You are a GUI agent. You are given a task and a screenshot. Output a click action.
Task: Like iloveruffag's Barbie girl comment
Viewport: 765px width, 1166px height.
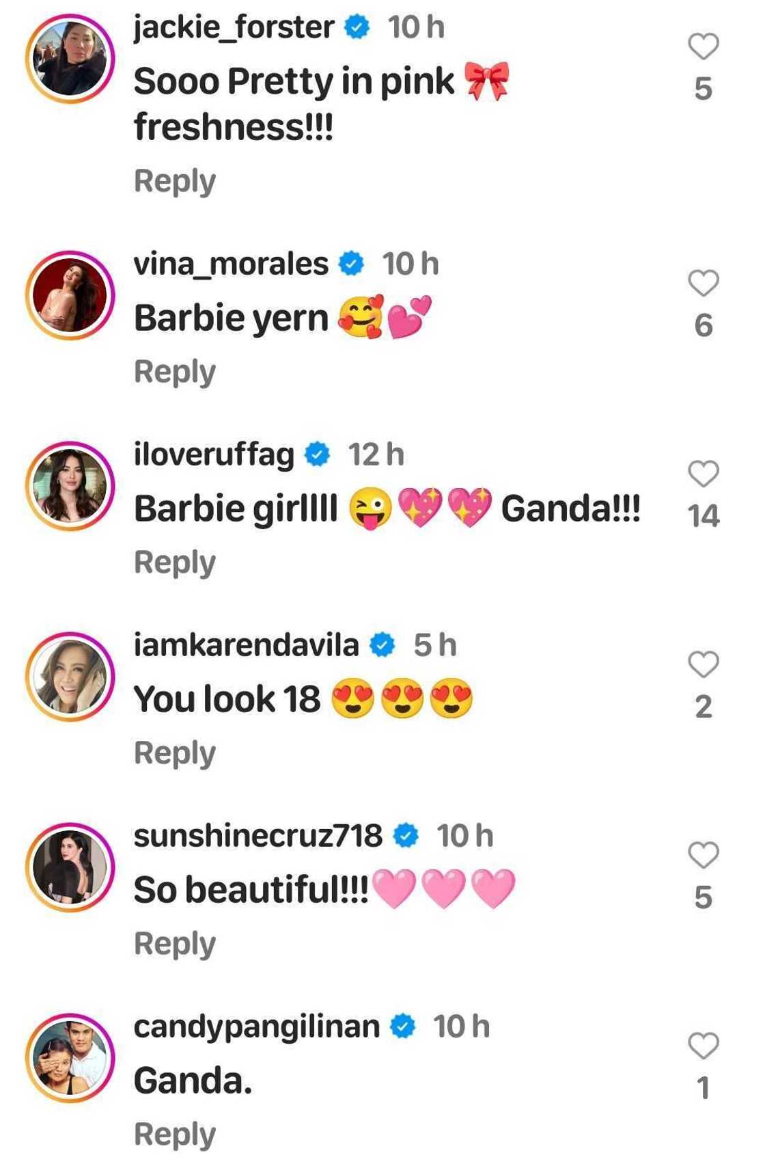(x=703, y=474)
